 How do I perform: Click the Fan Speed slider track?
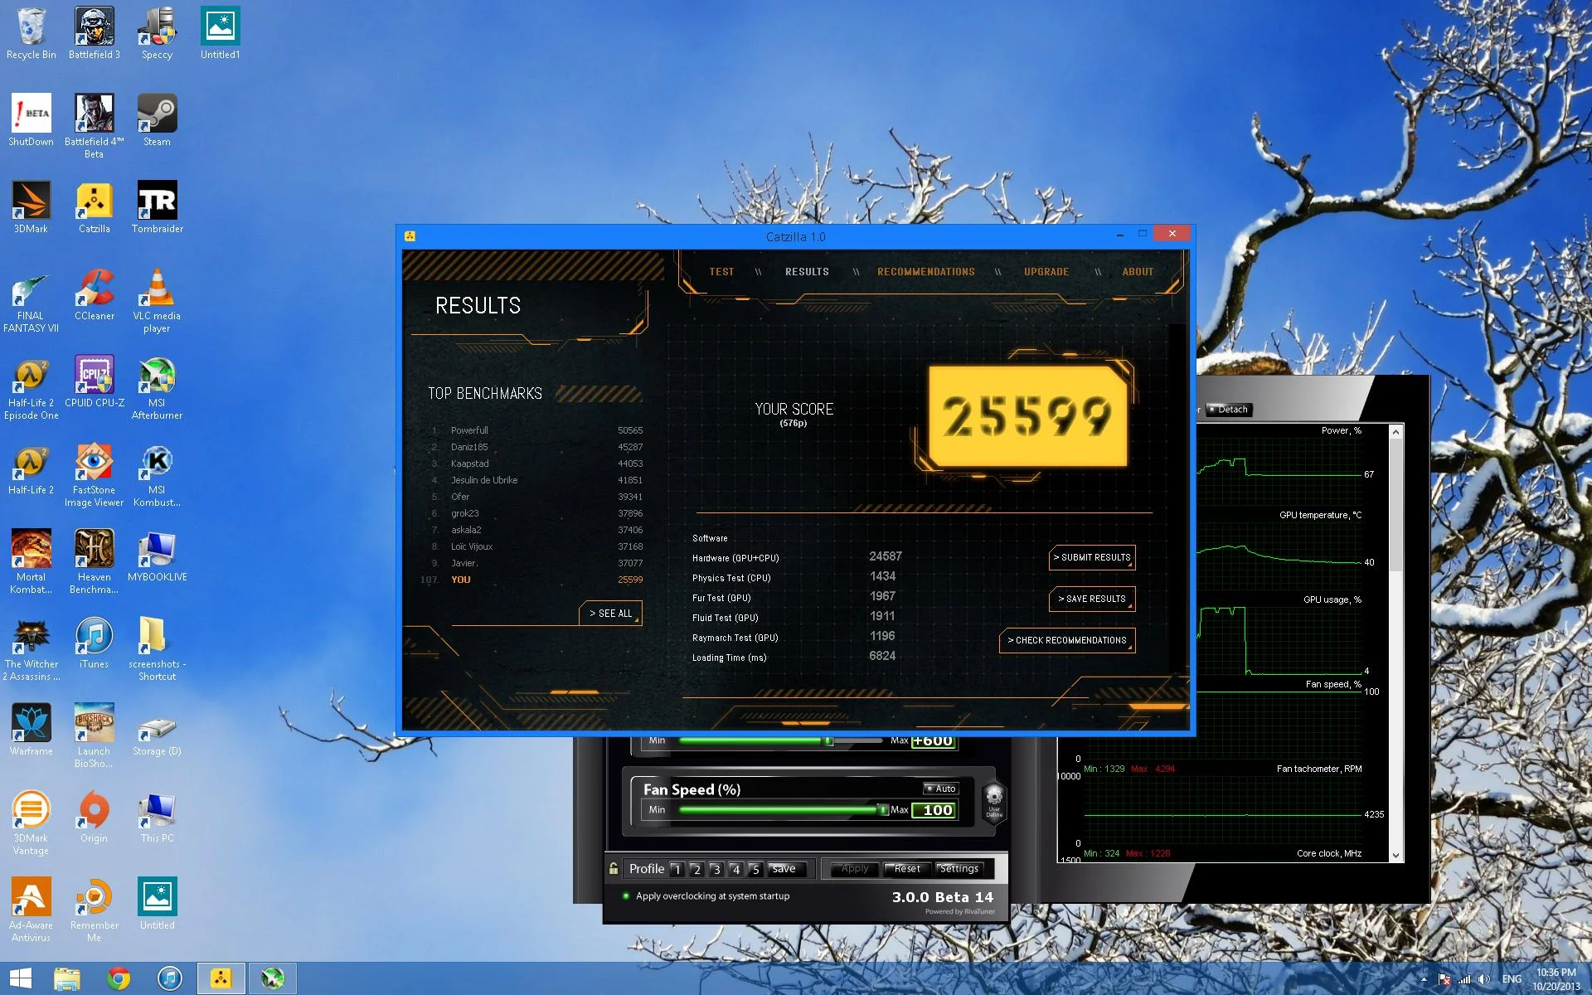coord(784,809)
